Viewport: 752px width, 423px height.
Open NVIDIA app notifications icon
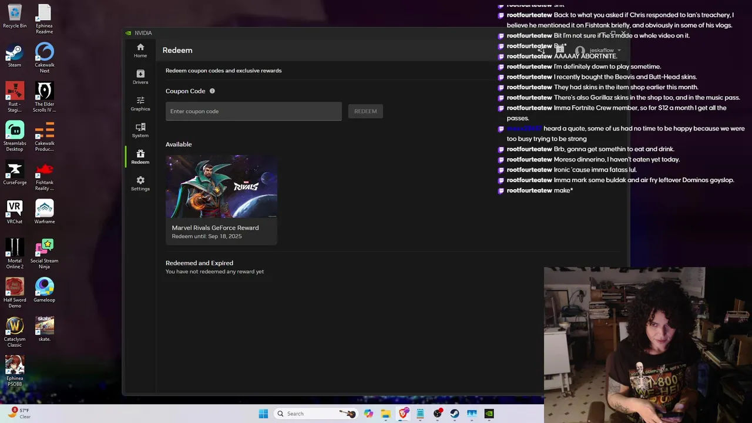(x=560, y=51)
